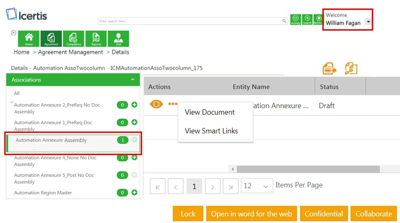Add Automation Annexure 1_PreReq Doc Assembly association

point(134,122)
